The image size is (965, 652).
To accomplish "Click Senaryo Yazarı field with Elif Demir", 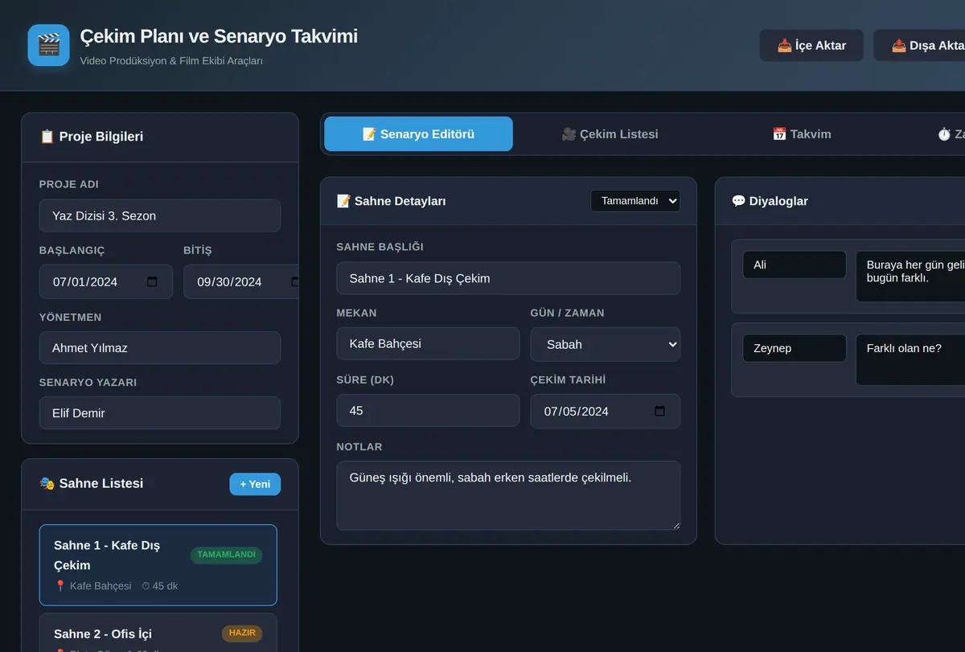I will tap(160, 413).
